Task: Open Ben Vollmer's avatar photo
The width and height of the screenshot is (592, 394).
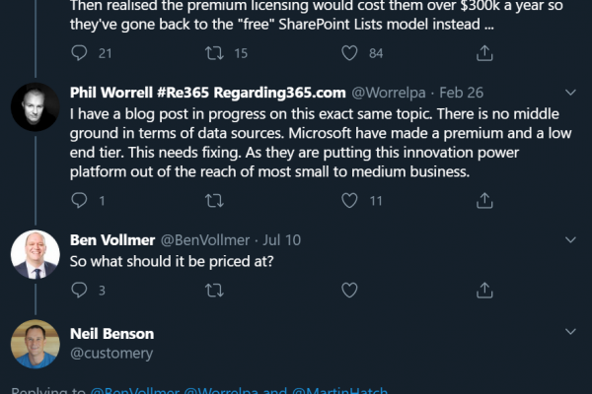Action: (x=36, y=254)
